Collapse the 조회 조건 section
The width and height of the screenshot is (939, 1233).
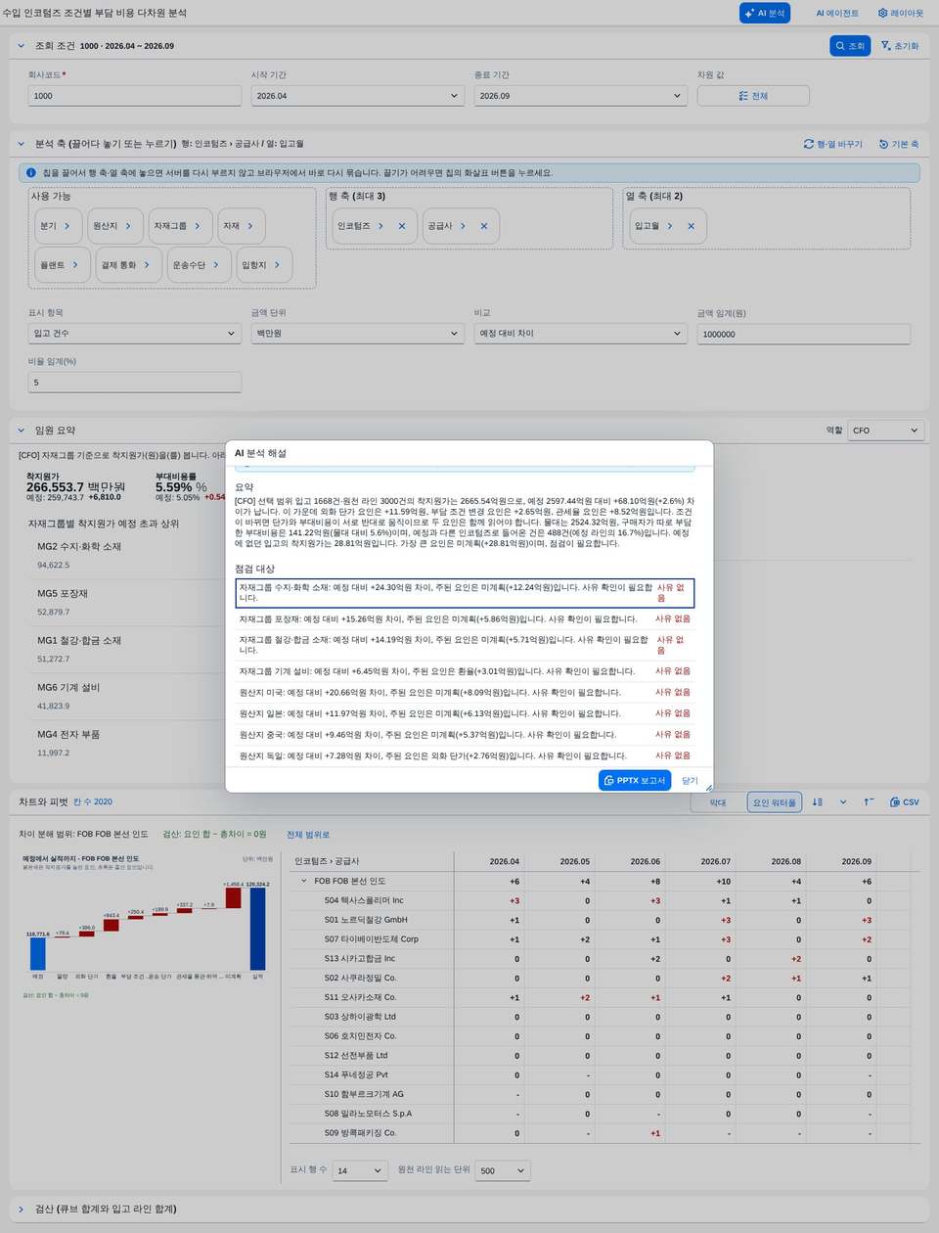[22, 46]
